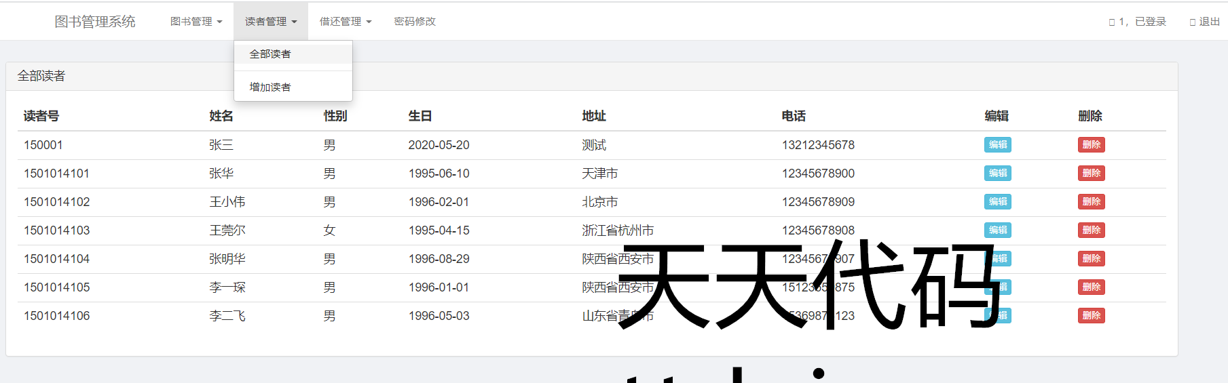Collapse the 读者管理 dropdown menu
1228x383 pixels.
pos(270,22)
